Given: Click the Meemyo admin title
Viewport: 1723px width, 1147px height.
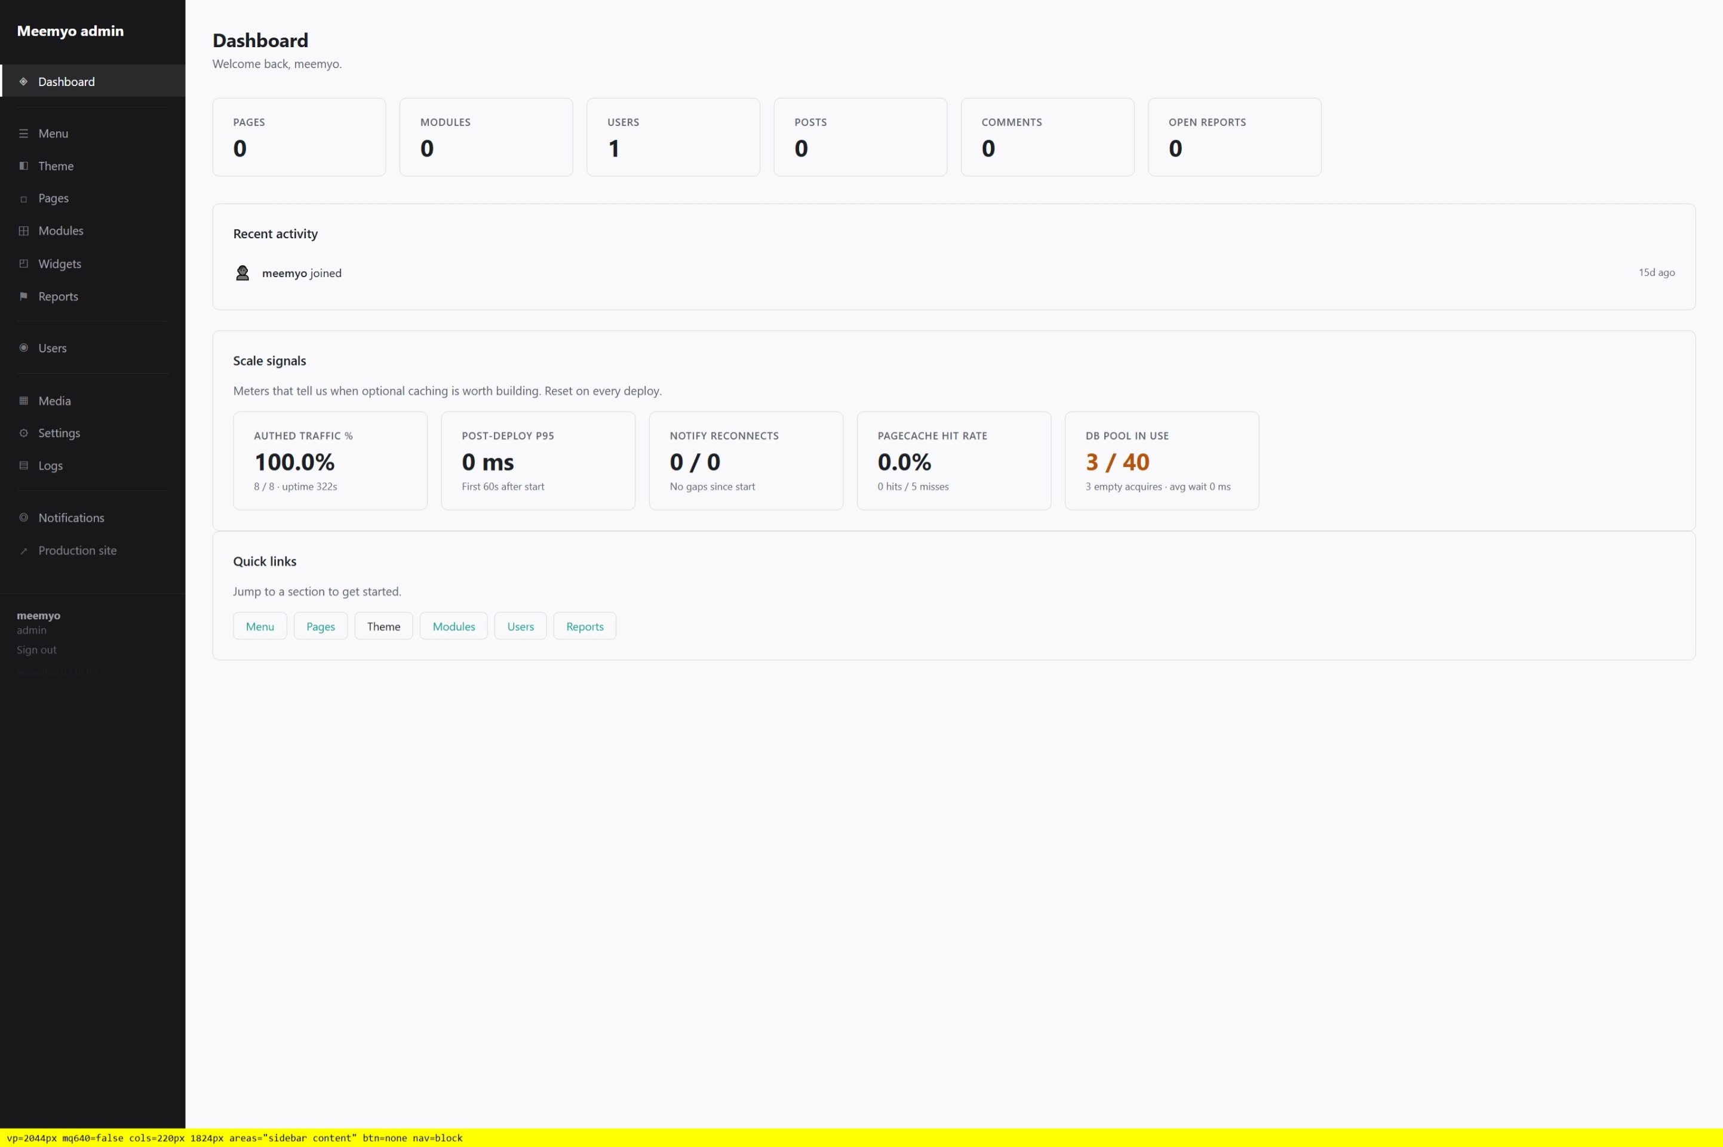Looking at the screenshot, I should click(x=70, y=30).
